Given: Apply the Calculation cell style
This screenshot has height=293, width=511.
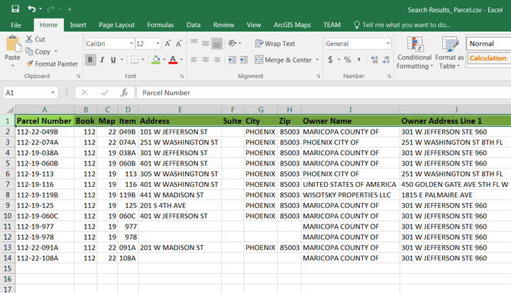Looking at the screenshot, I should point(488,59).
